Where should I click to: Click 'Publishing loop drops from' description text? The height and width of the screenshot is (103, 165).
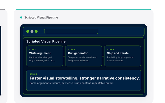[121, 59]
